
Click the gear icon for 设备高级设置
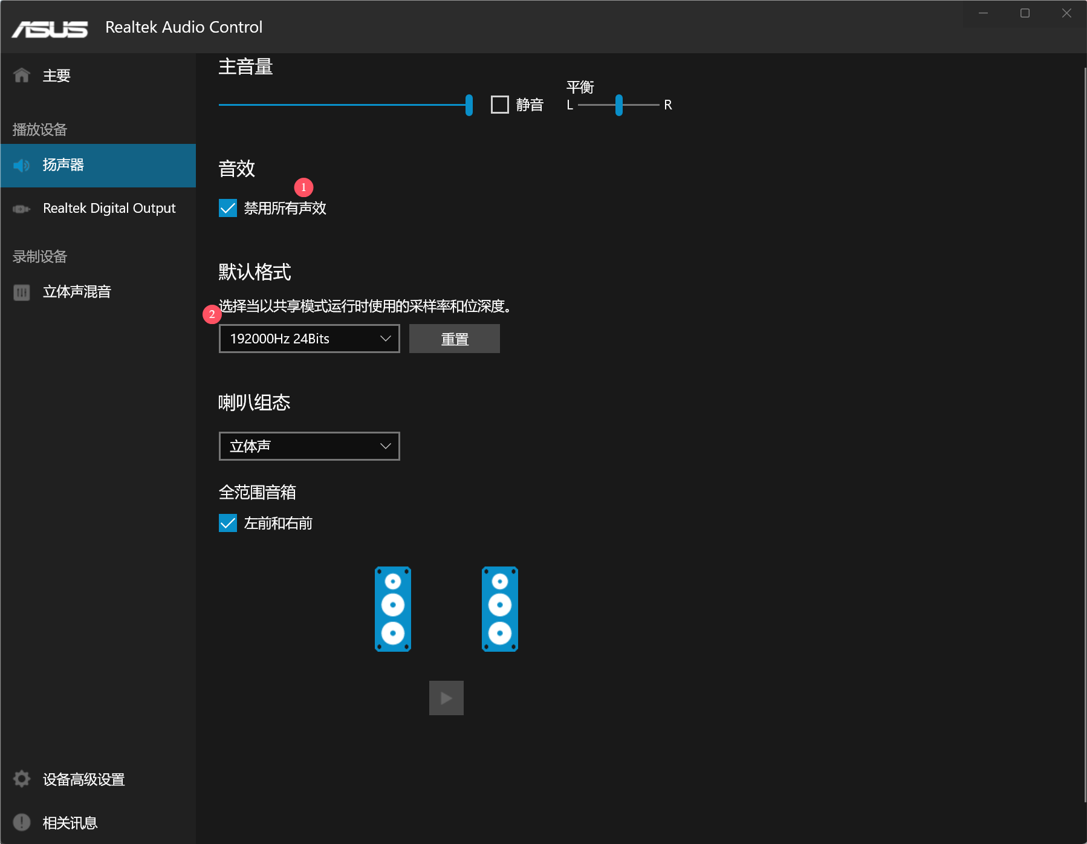click(22, 779)
